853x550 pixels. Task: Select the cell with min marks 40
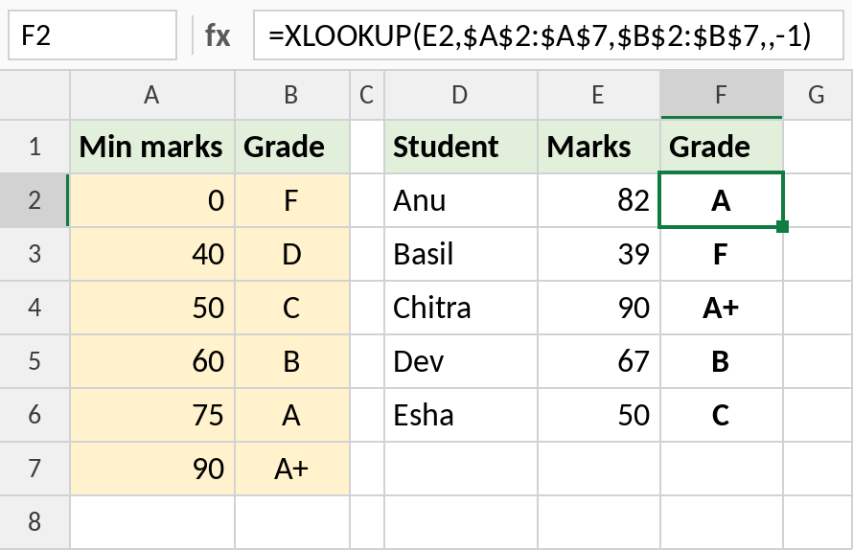[x=152, y=254]
